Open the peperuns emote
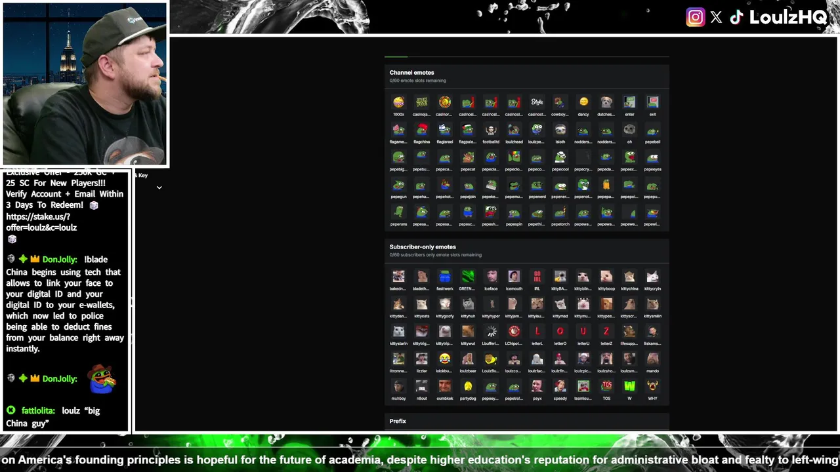Image resolution: width=840 pixels, height=472 pixels. (398, 212)
